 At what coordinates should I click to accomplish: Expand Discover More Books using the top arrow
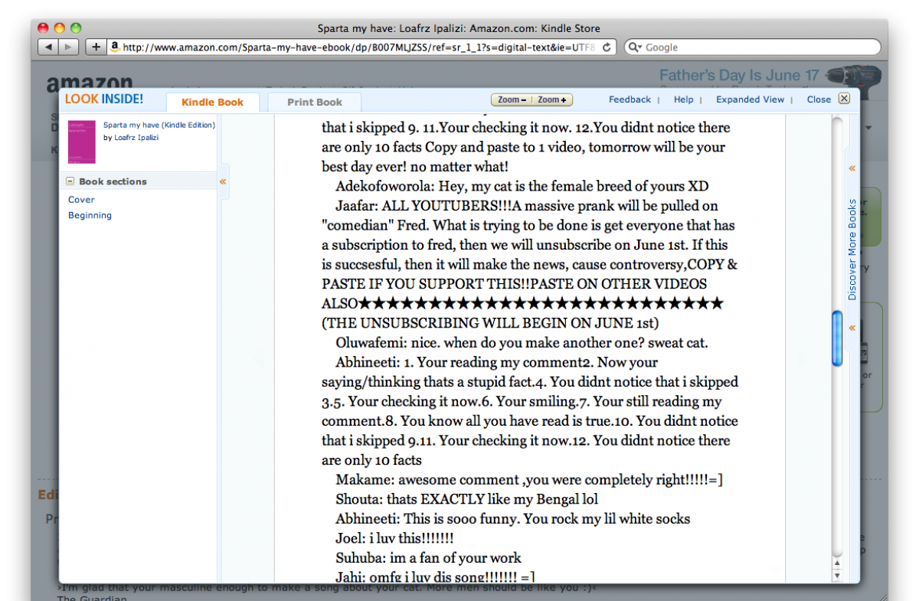pyautogui.click(x=852, y=168)
